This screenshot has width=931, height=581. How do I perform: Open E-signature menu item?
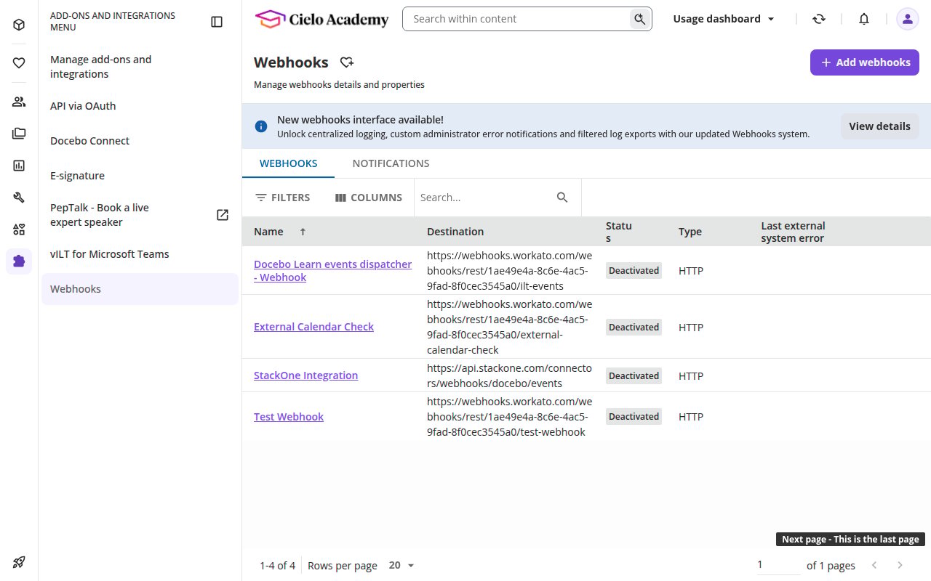point(140,176)
